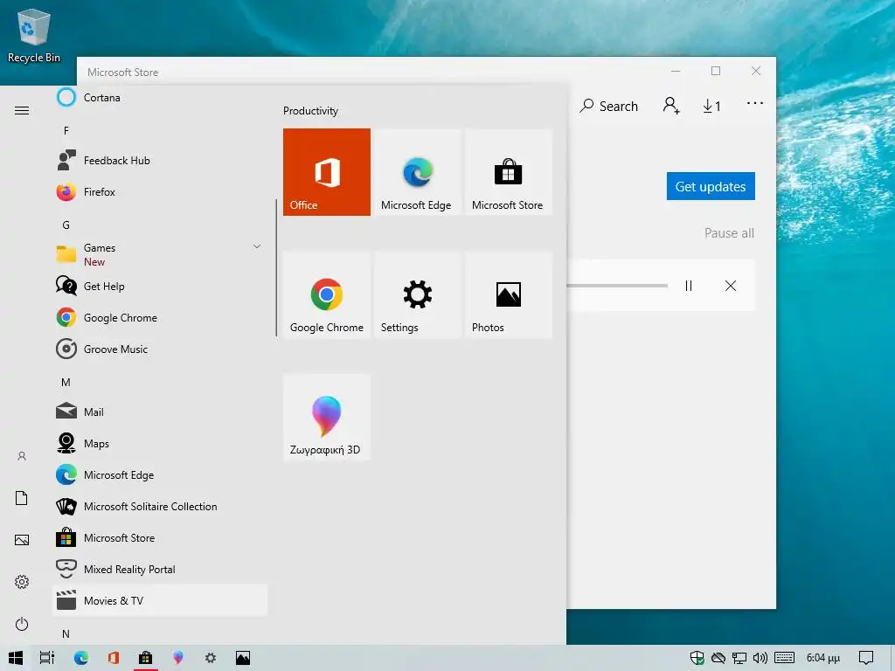This screenshot has width=895, height=671.
Task: Open Microsoft Store from the app list
Action: tap(160, 537)
